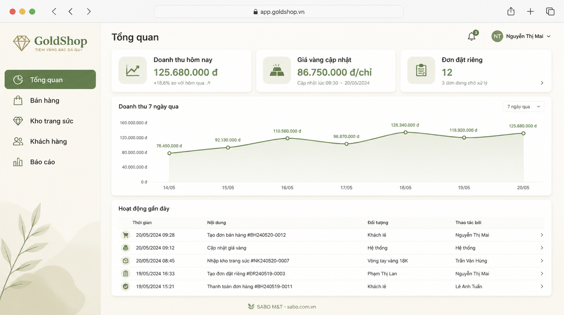
Task: Click the bar chart icon for Báo cáo
Action: (x=18, y=162)
